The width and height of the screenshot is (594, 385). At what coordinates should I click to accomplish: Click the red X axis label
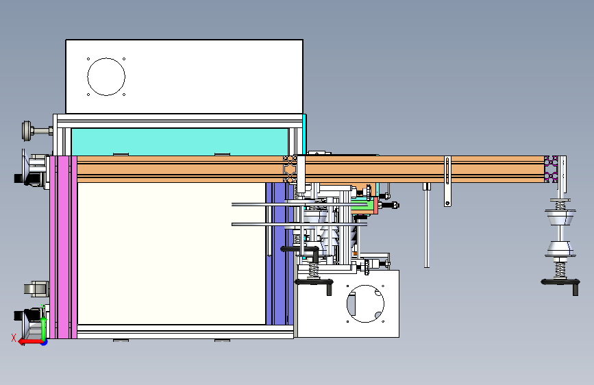[14, 338]
